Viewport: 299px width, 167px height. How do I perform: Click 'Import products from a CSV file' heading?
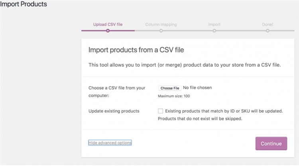pyautogui.click(x=136, y=50)
